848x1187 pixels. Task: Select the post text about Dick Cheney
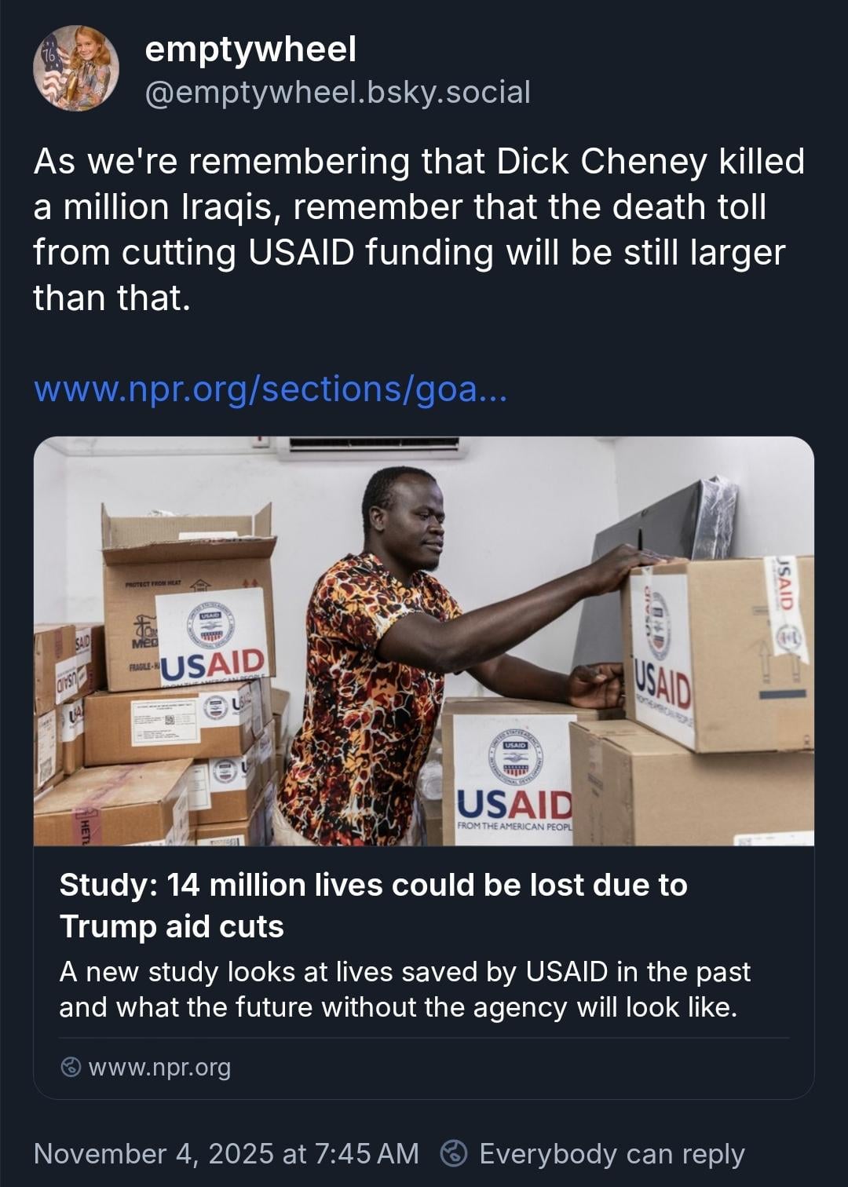[419, 229]
